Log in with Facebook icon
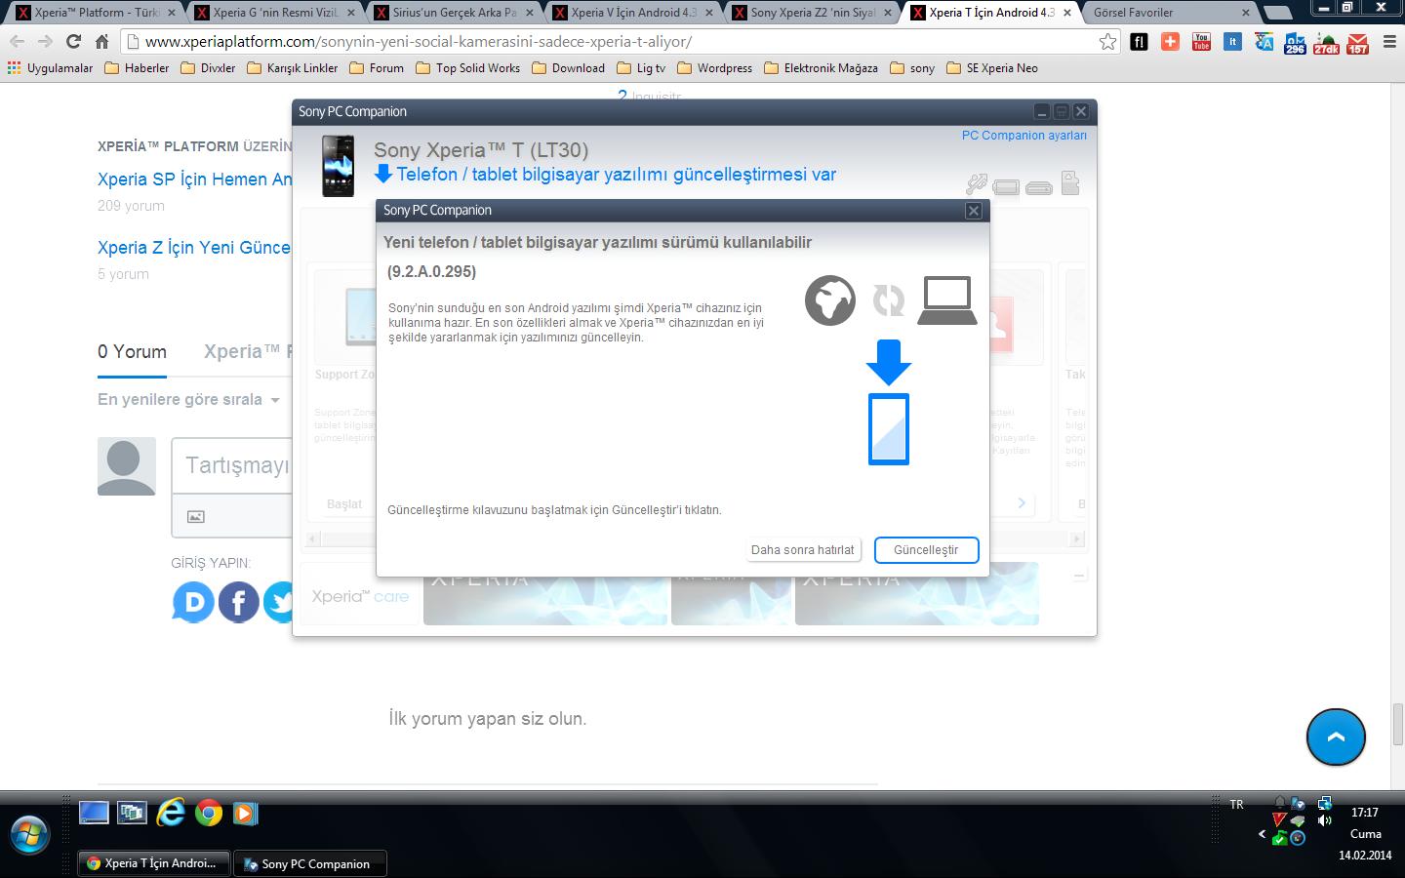The image size is (1405, 878). click(x=238, y=602)
